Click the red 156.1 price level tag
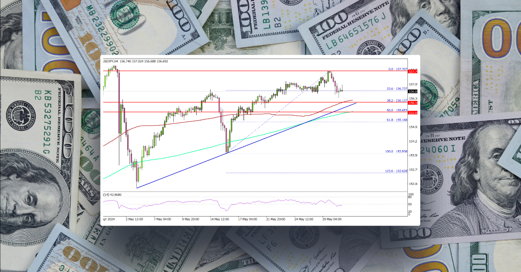 tap(413, 102)
